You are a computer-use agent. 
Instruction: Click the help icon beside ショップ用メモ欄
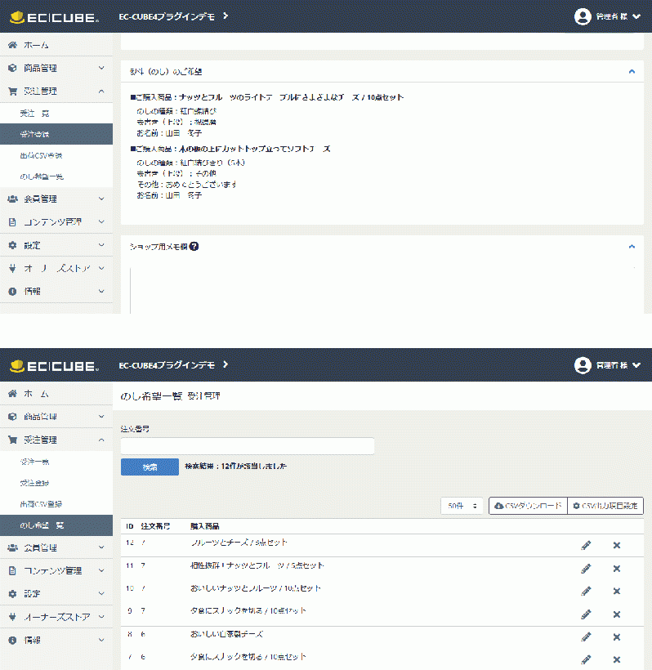point(194,247)
